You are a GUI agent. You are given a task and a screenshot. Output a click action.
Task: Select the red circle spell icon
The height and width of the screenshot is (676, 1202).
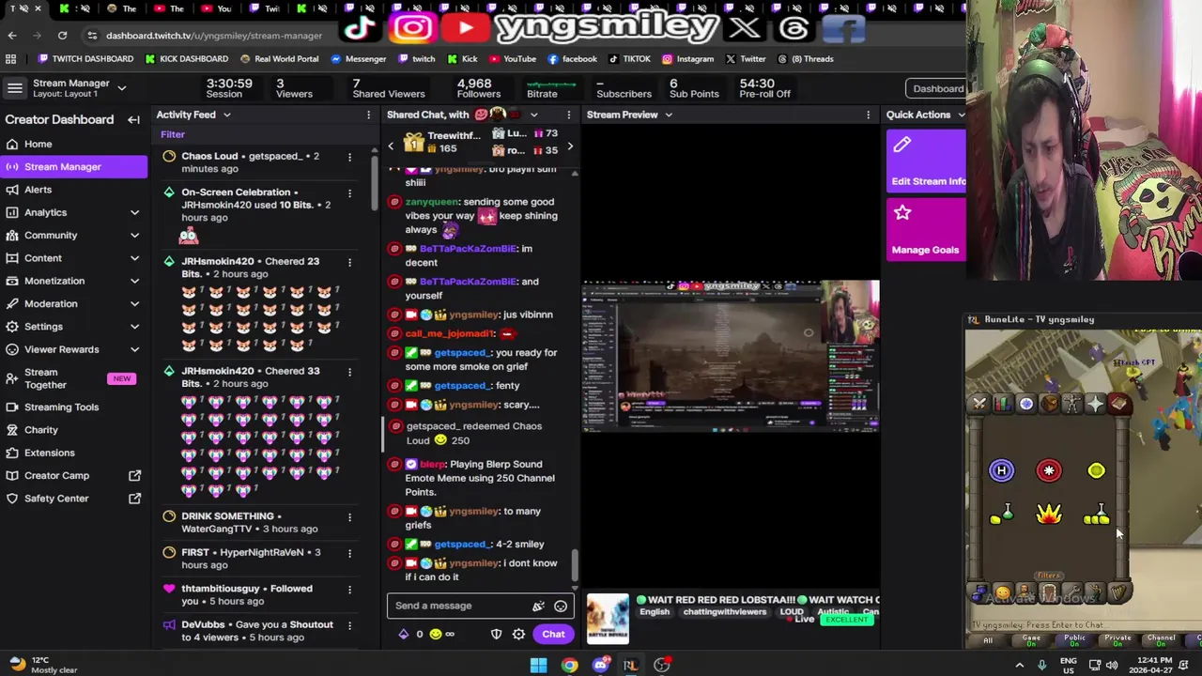(x=1049, y=470)
